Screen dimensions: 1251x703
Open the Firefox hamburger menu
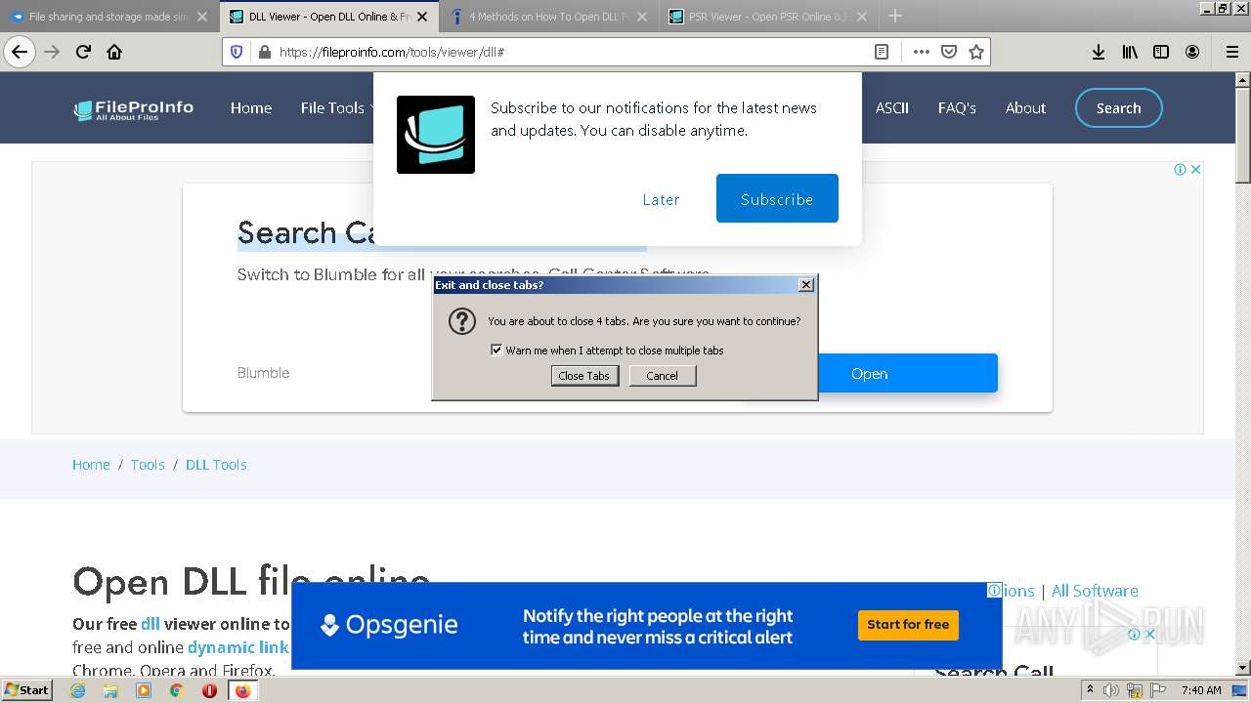point(1232,52)
